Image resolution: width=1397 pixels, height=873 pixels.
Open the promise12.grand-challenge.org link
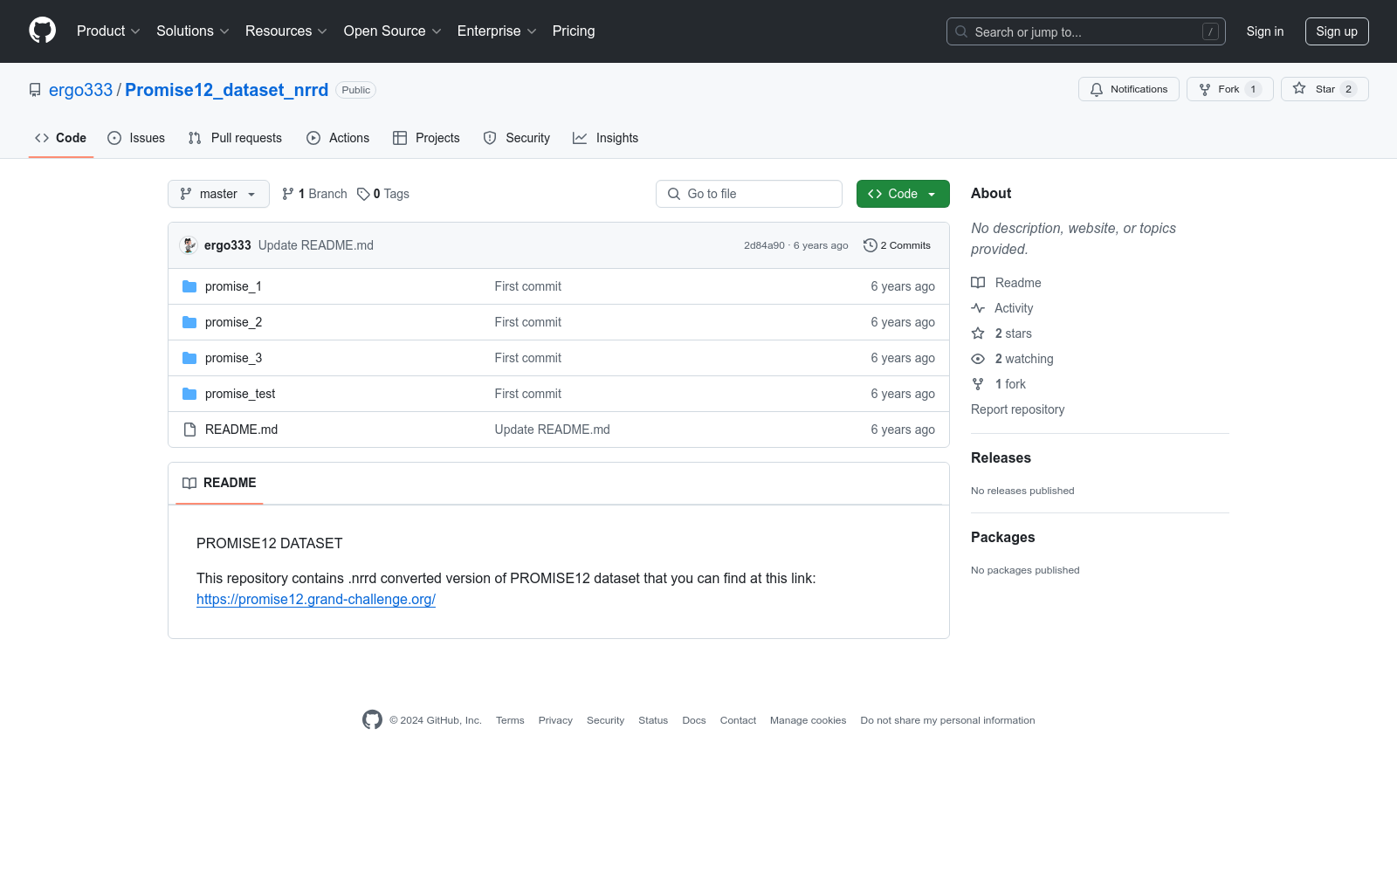coord(315,599)
